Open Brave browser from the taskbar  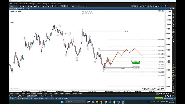click(x=101, y=102)
